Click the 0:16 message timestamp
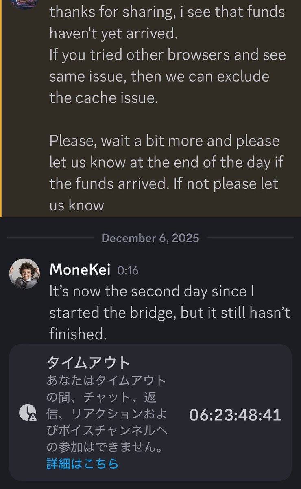Viewport: 301px width, 489px height. (x=128, y=270)
